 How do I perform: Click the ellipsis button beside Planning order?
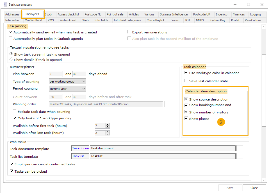168,104
